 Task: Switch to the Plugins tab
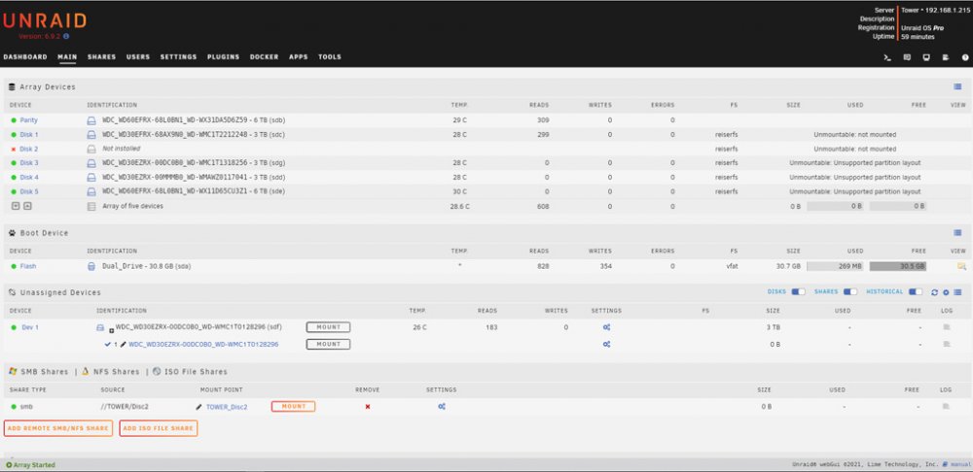(x=224, y=57)
